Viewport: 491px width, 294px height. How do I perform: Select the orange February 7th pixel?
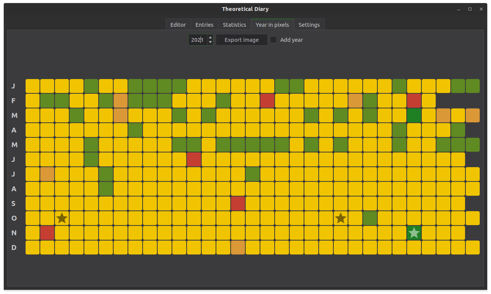coord(121,101)
